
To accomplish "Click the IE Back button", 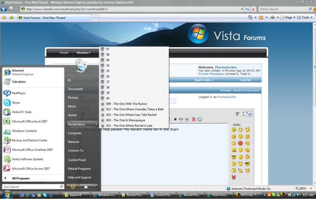I will click(x=4, y=9).
